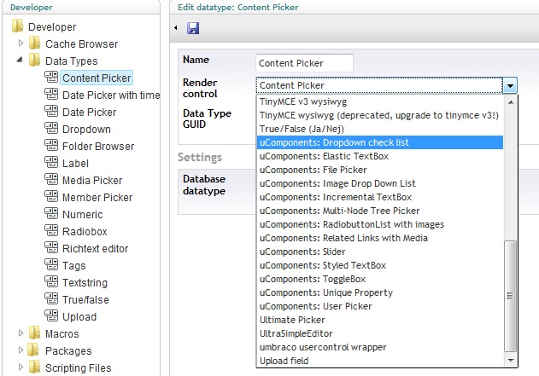Click the Richtext editor datatype icon
539x376 pixels.
point(51,248)
